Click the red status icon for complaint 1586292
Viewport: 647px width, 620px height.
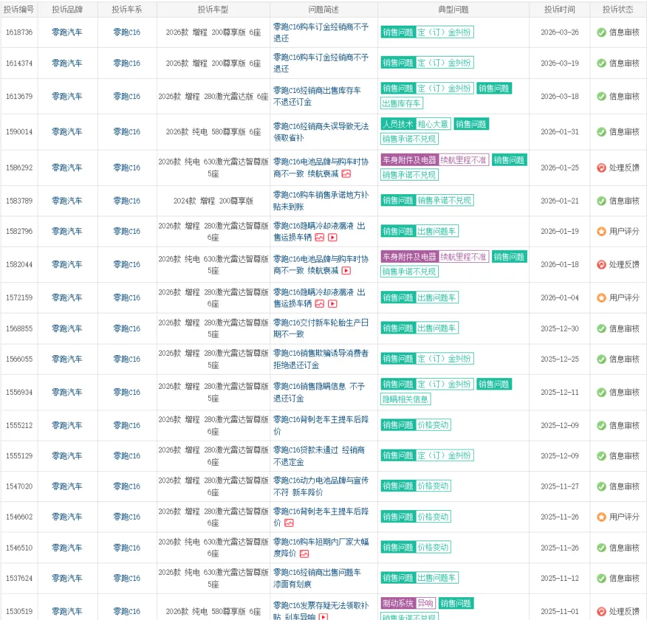pos(601,168)
